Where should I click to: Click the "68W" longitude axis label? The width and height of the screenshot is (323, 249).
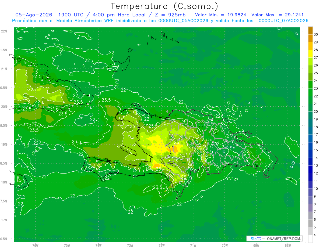(x=288, y=246)
